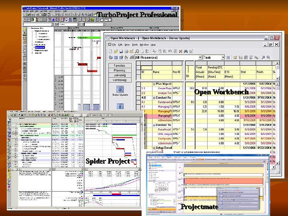Collapse the Plan Migrati task group
This screenshot has height=216, width=288.
(x=154, y=84)
